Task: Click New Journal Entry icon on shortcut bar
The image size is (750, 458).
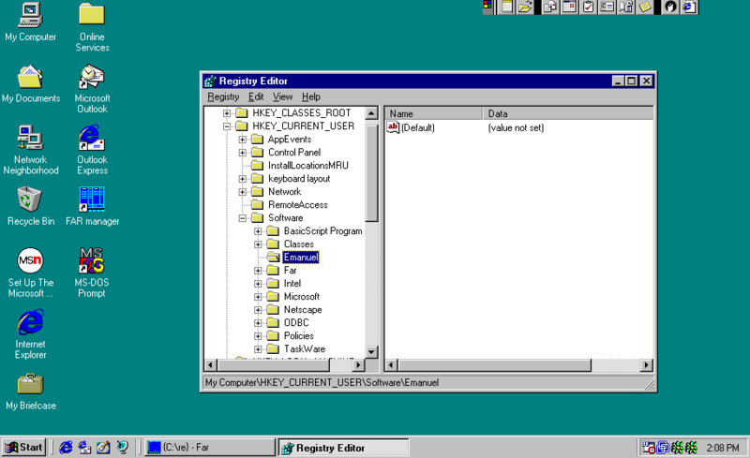Action: tap(626, 7)
